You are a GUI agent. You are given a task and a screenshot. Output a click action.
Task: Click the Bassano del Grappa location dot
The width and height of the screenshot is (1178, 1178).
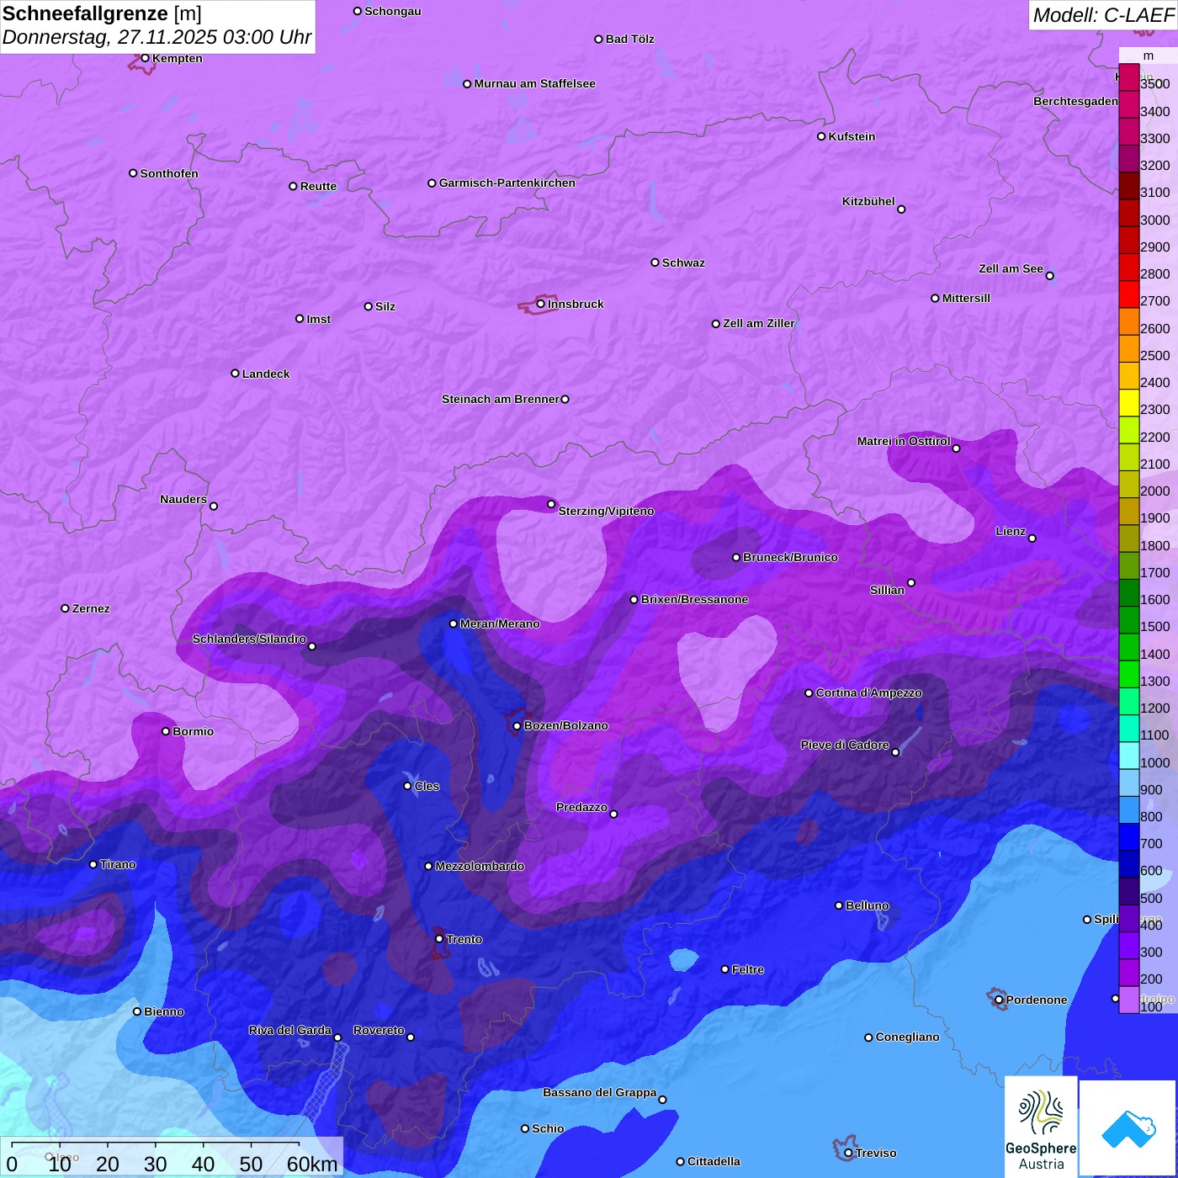(662, 1099)
